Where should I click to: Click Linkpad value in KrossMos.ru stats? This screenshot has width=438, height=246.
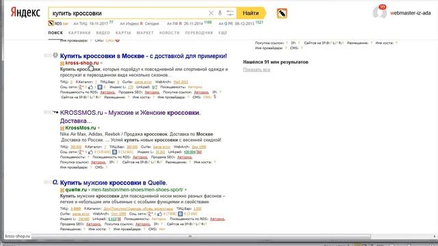point(192,152)
